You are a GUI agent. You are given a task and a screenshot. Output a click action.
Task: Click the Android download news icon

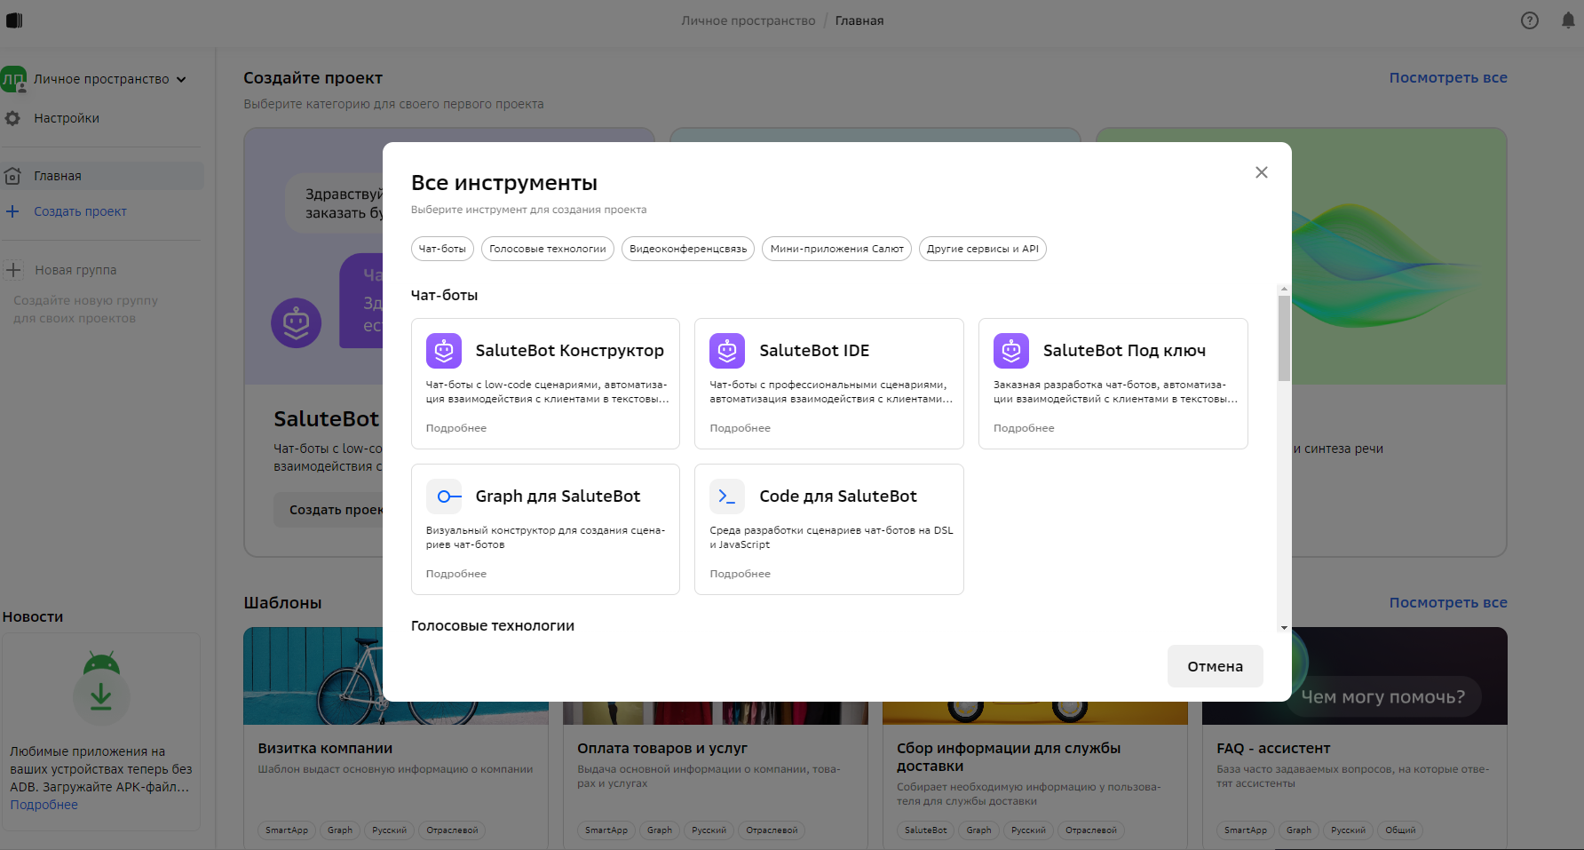101,689
